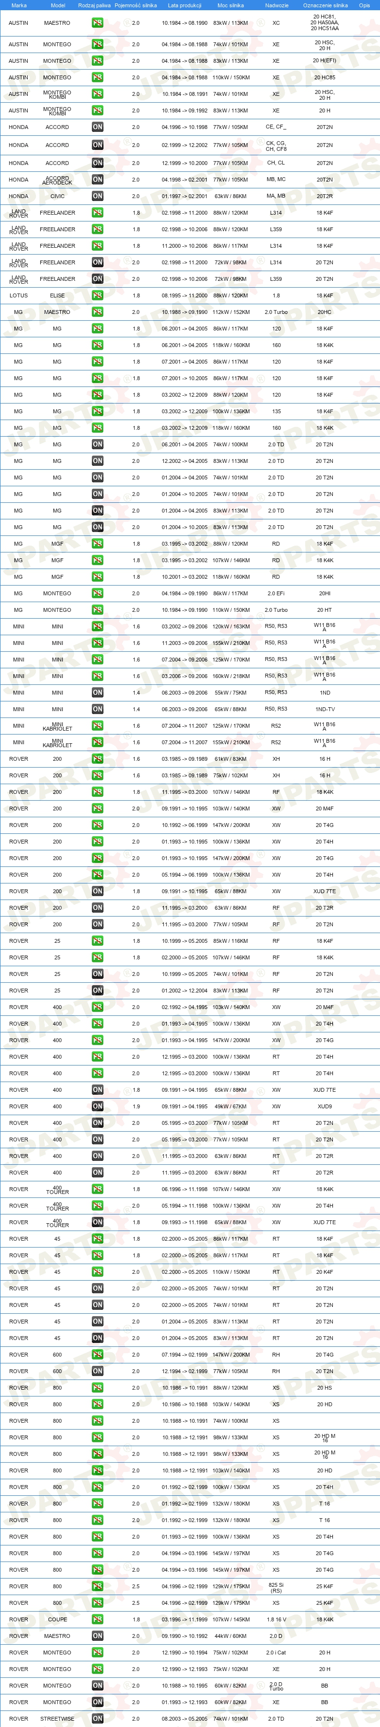Image resolution: width=380 pixels, height=1727 pixels.
Task: Click the PB icon for MGF 107kW / 146KM
Action: 98,560
